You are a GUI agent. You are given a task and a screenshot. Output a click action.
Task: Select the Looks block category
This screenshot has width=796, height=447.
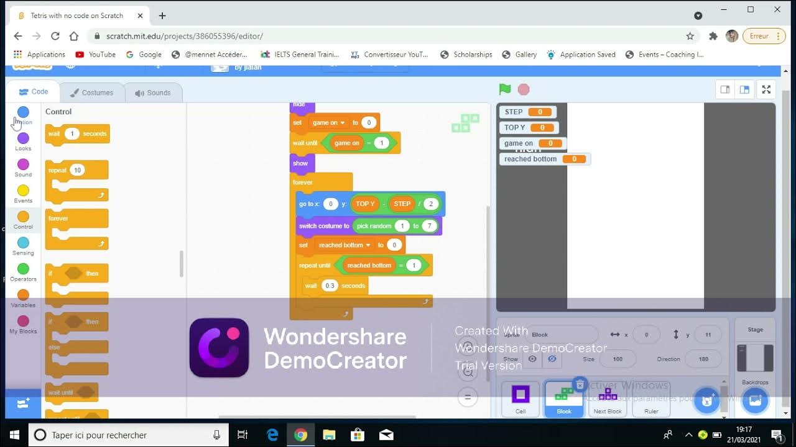click(x=23, y=142)
